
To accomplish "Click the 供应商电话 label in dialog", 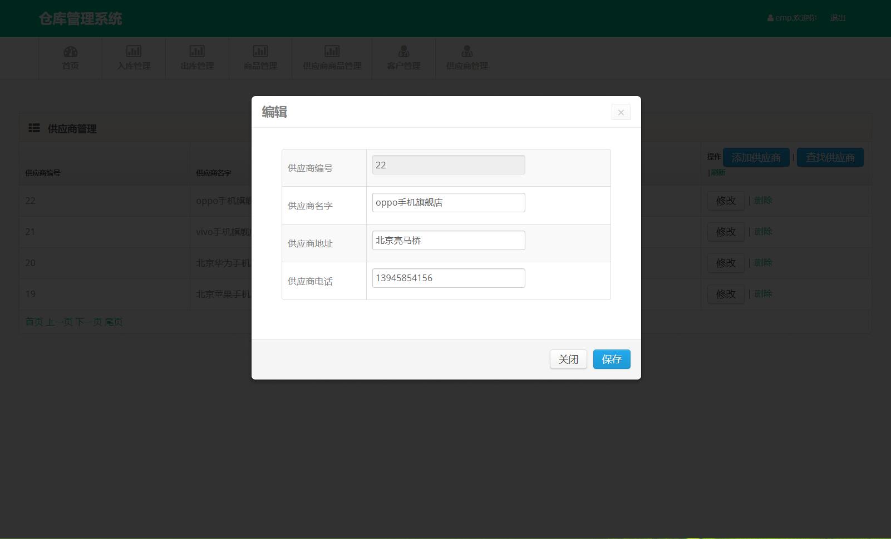I will coord(310,281).
